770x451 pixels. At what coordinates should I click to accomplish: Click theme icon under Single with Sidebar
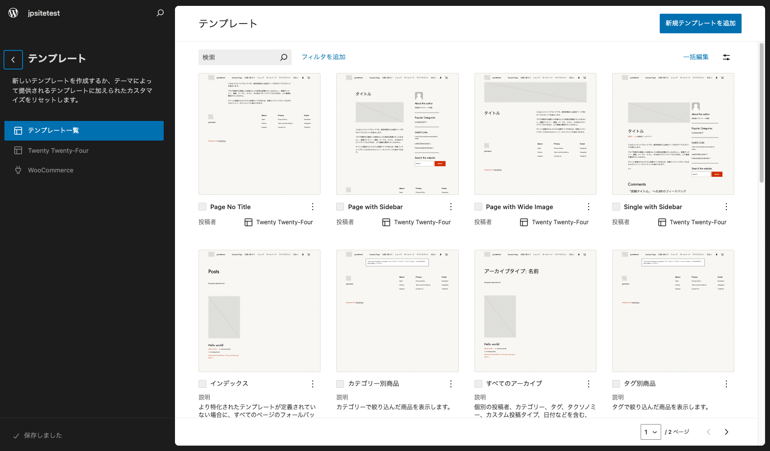[662, 222]
